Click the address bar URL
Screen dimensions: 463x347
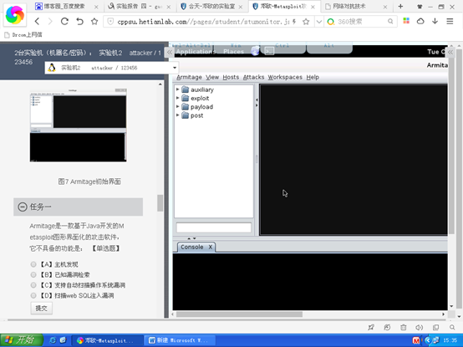coord(203,22)
